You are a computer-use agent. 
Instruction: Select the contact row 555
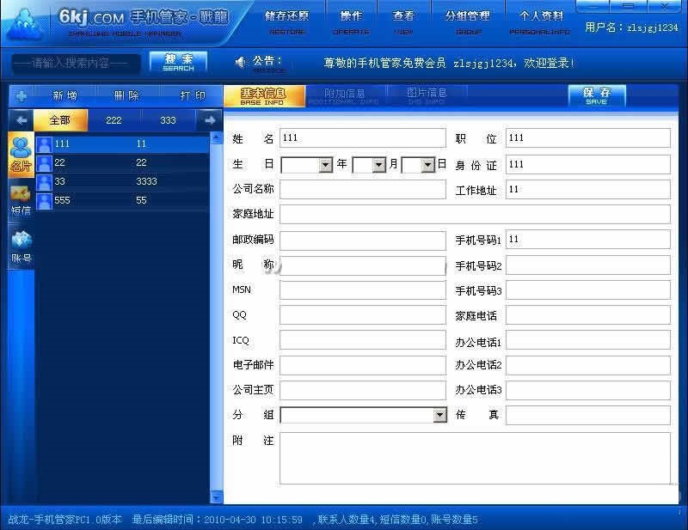pos(122,201)
